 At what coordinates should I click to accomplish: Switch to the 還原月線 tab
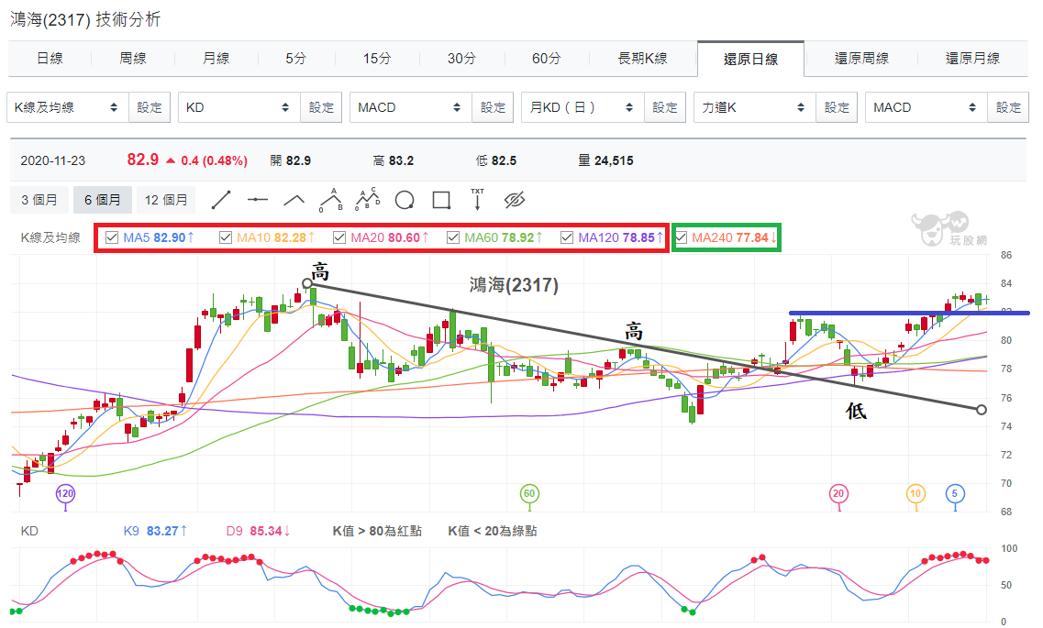(x=972, y=59)
